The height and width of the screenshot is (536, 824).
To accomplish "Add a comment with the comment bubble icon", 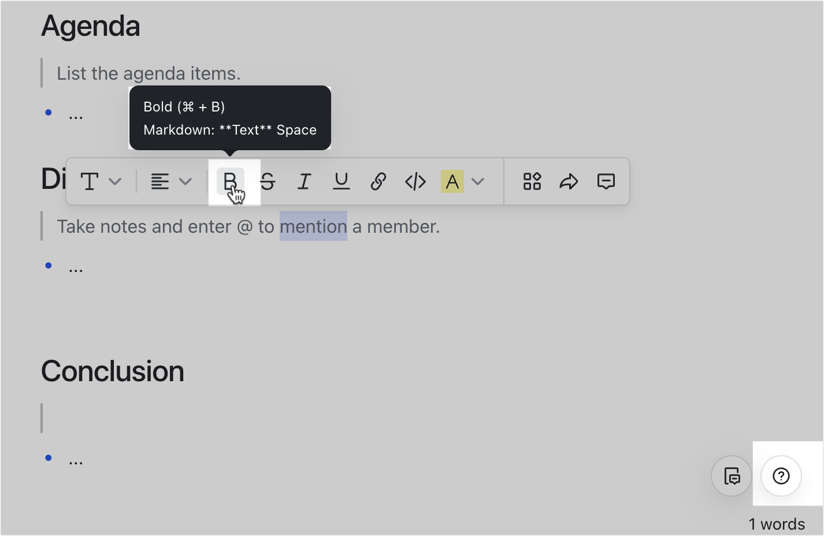I will tap(606, 181).
